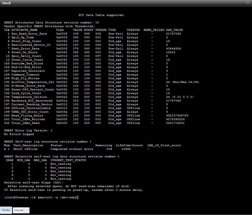Click raw value 2601716241
Image resolution: width=252 pixels, height=215 pixels.
click(175, 123)
